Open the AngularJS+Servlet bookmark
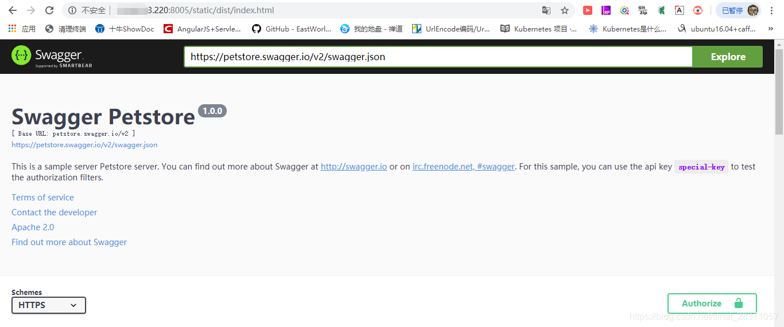 pos(202,29)
